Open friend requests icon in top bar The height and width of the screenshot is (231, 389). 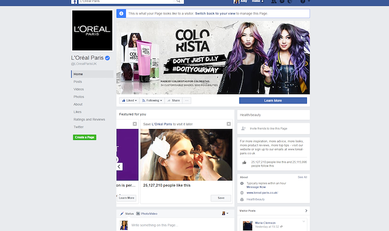tap(274, 1)
